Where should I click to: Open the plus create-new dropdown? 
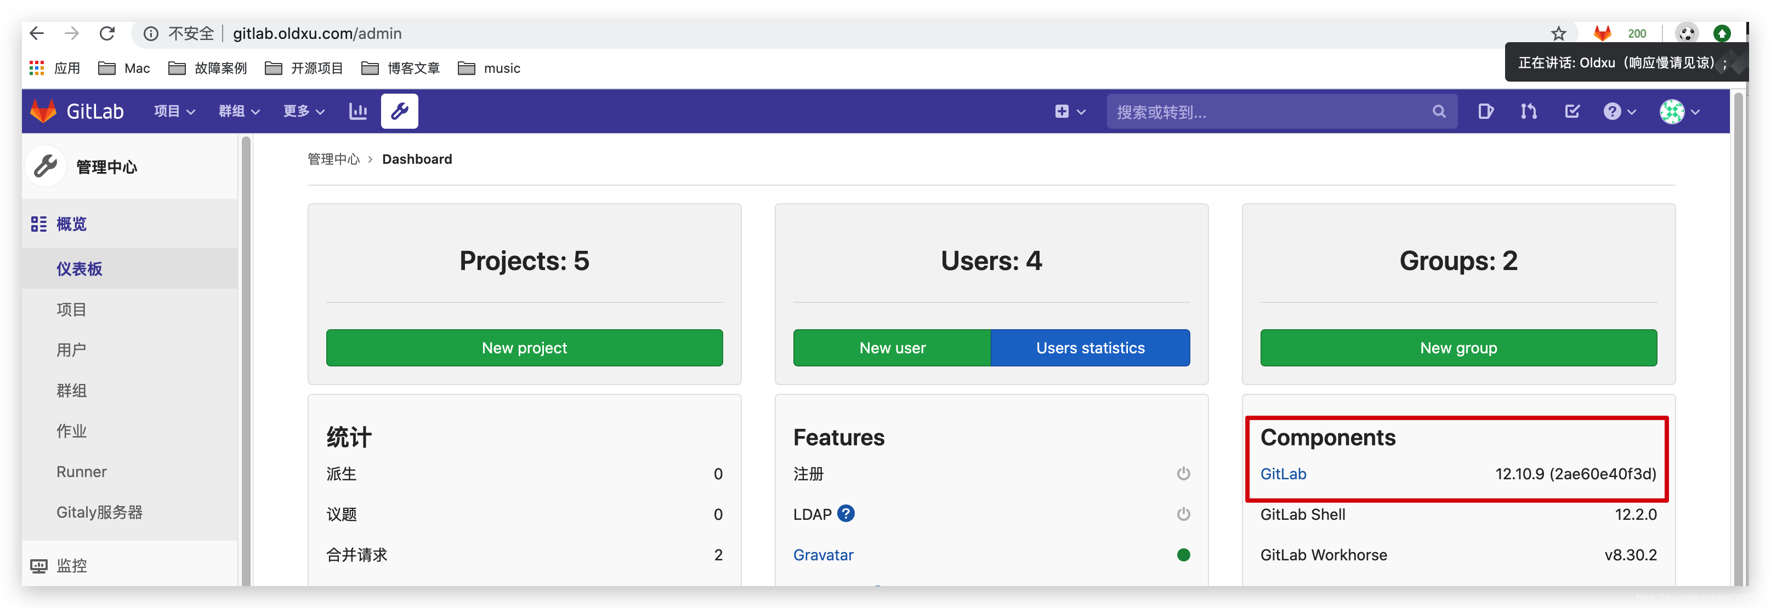coord(1069,111)
